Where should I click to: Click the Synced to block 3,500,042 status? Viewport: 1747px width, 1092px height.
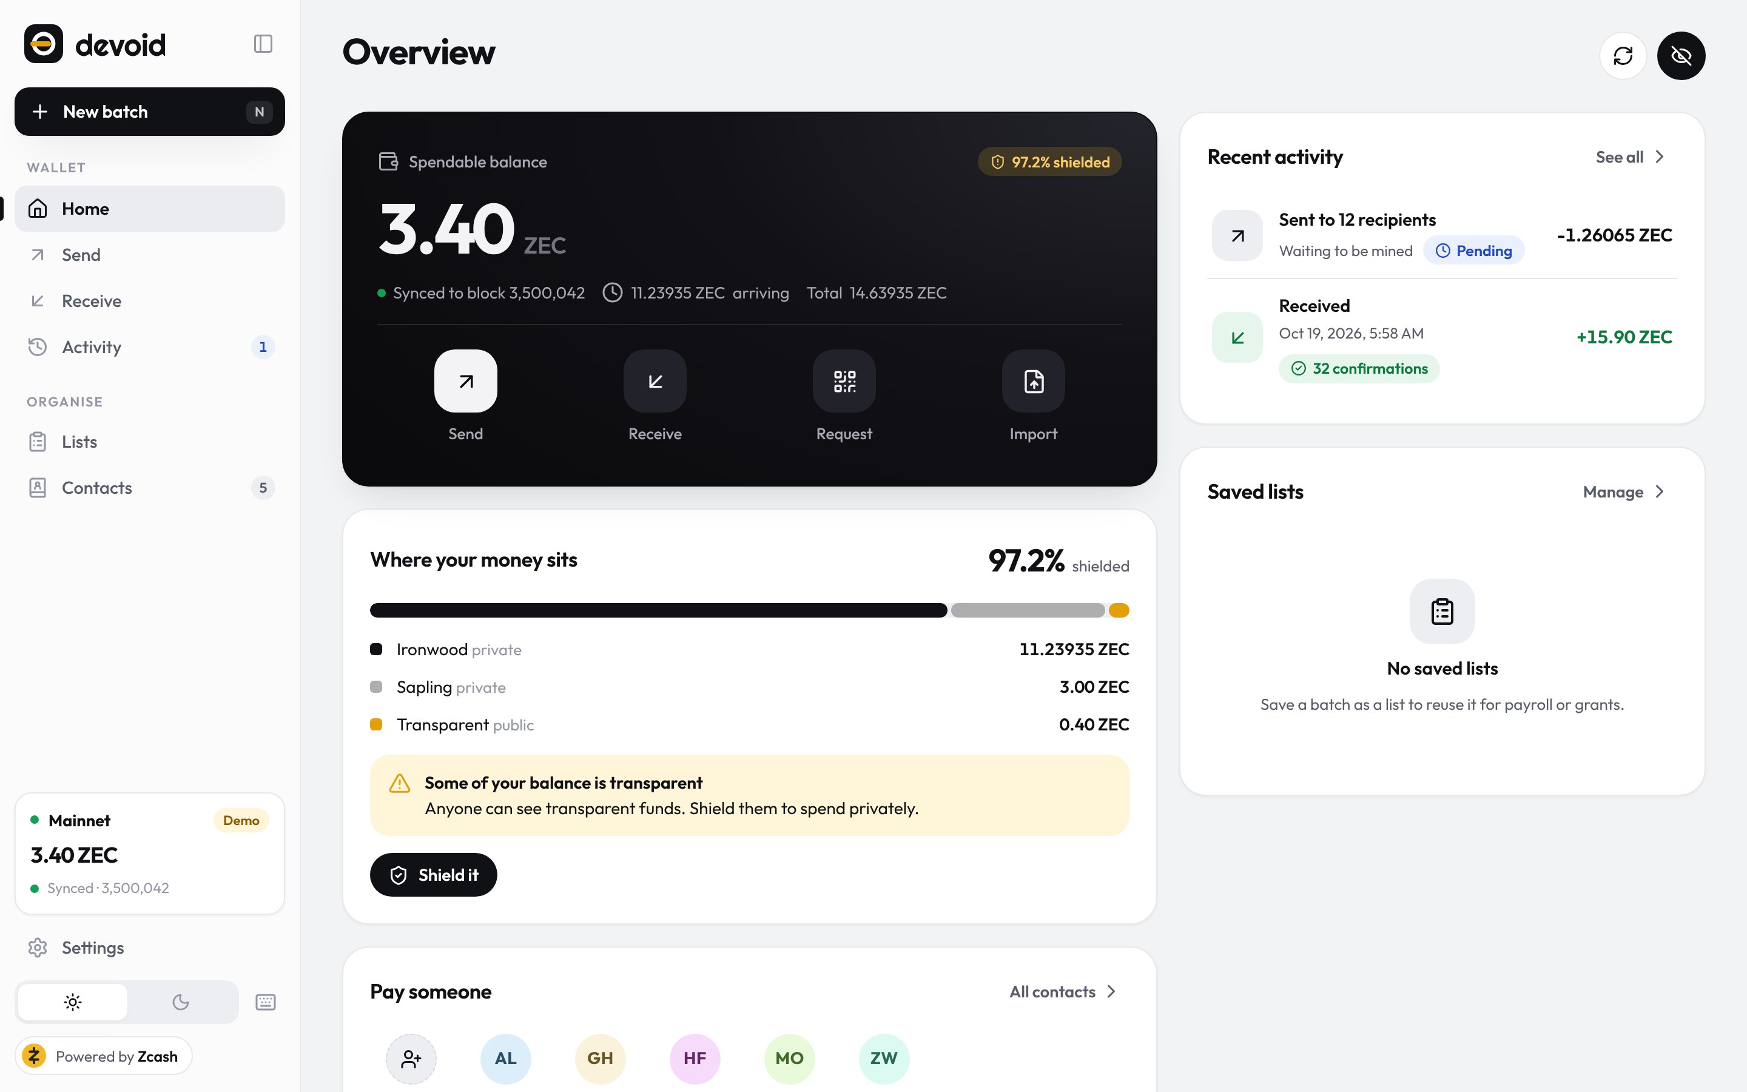pyautogui.click(x=482, y=293)
